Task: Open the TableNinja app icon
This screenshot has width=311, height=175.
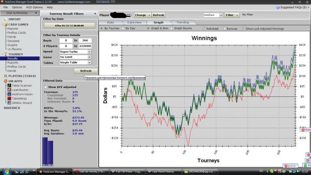Action: pos(9,98)
